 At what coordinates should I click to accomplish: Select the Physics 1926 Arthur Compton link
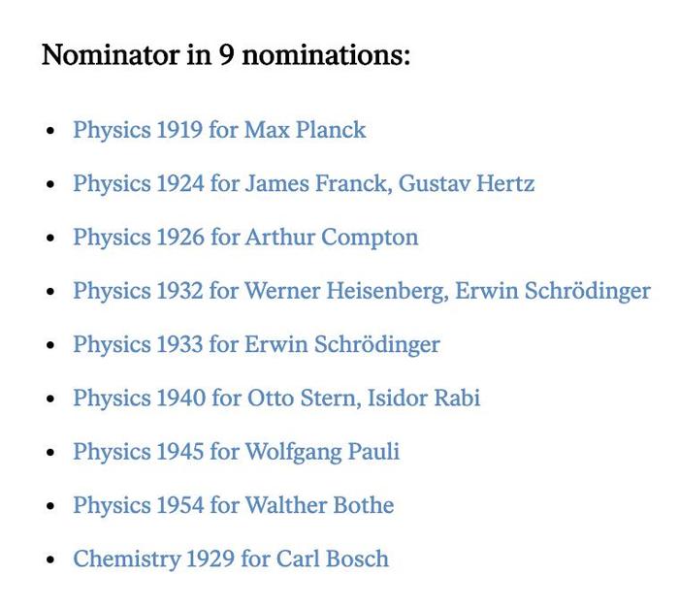(246, 238)
